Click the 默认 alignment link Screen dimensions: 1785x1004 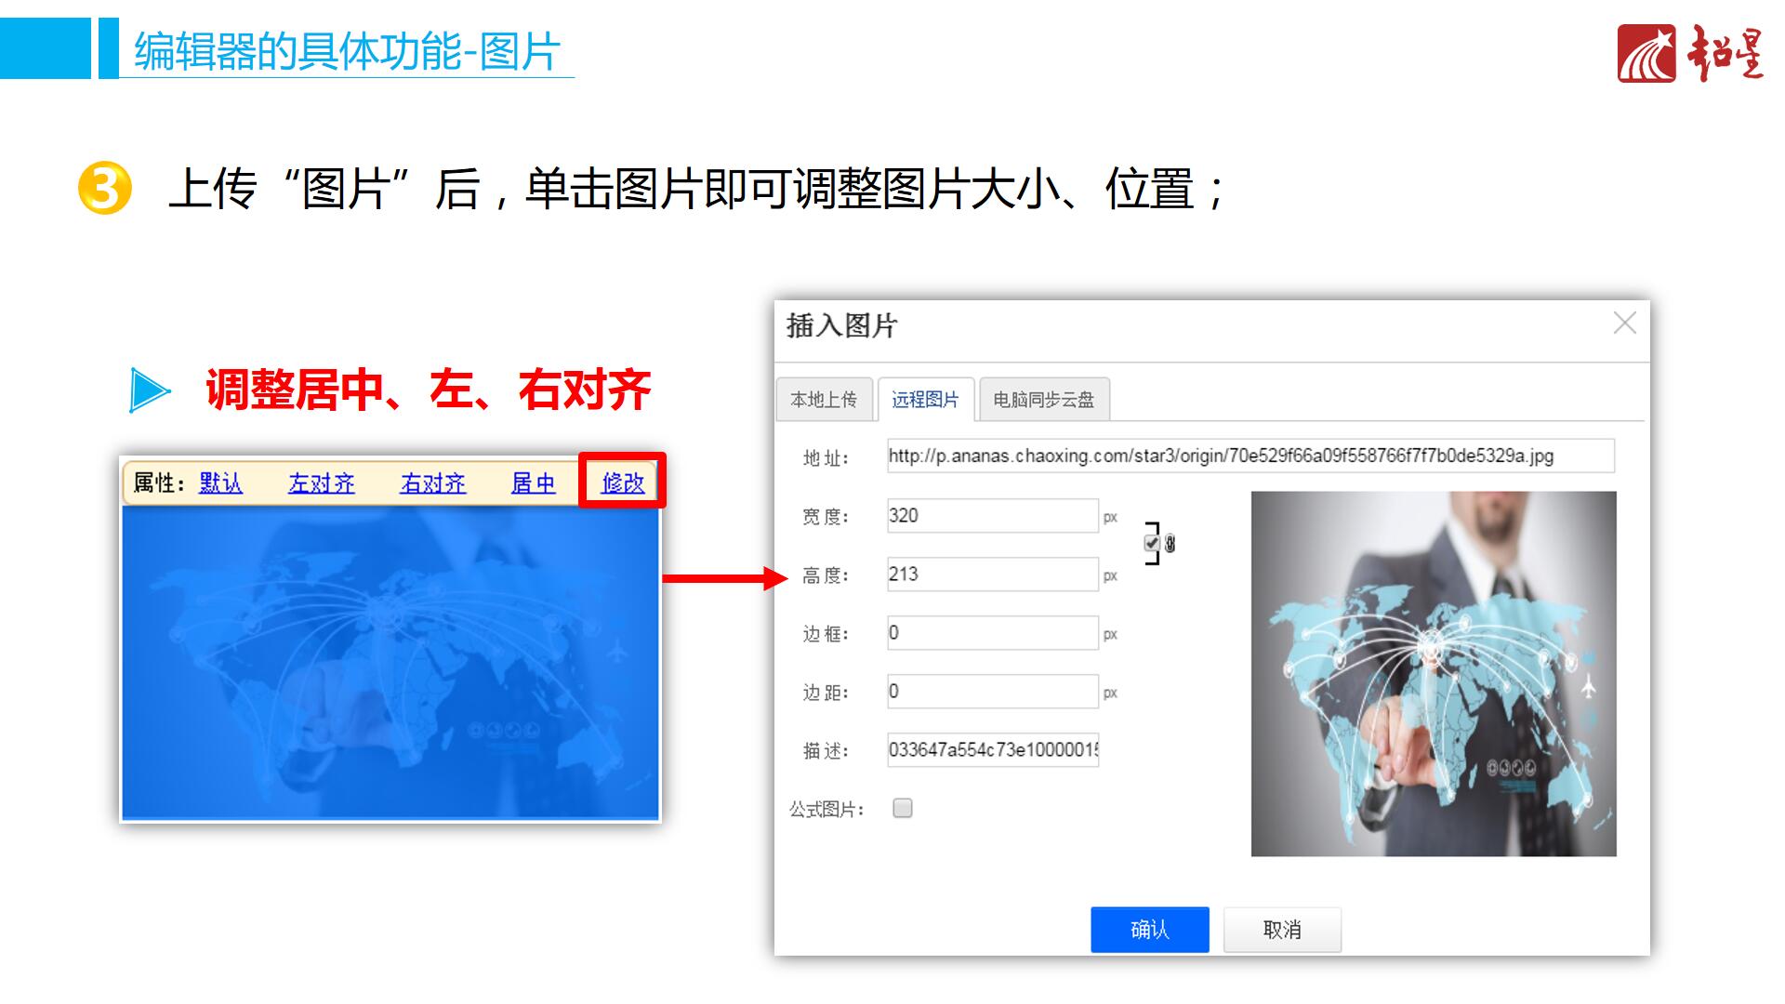click(x=220, y=483)
